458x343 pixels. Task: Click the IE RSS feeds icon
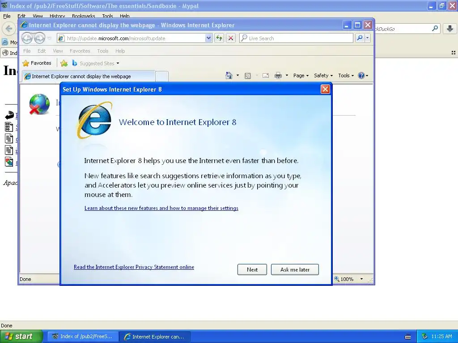pyautogui.click(x=248, y=76)
